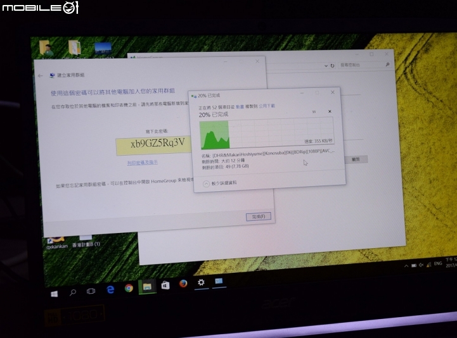
Task: Open Windows Store from the taskbar
Action: click(165, 285)
